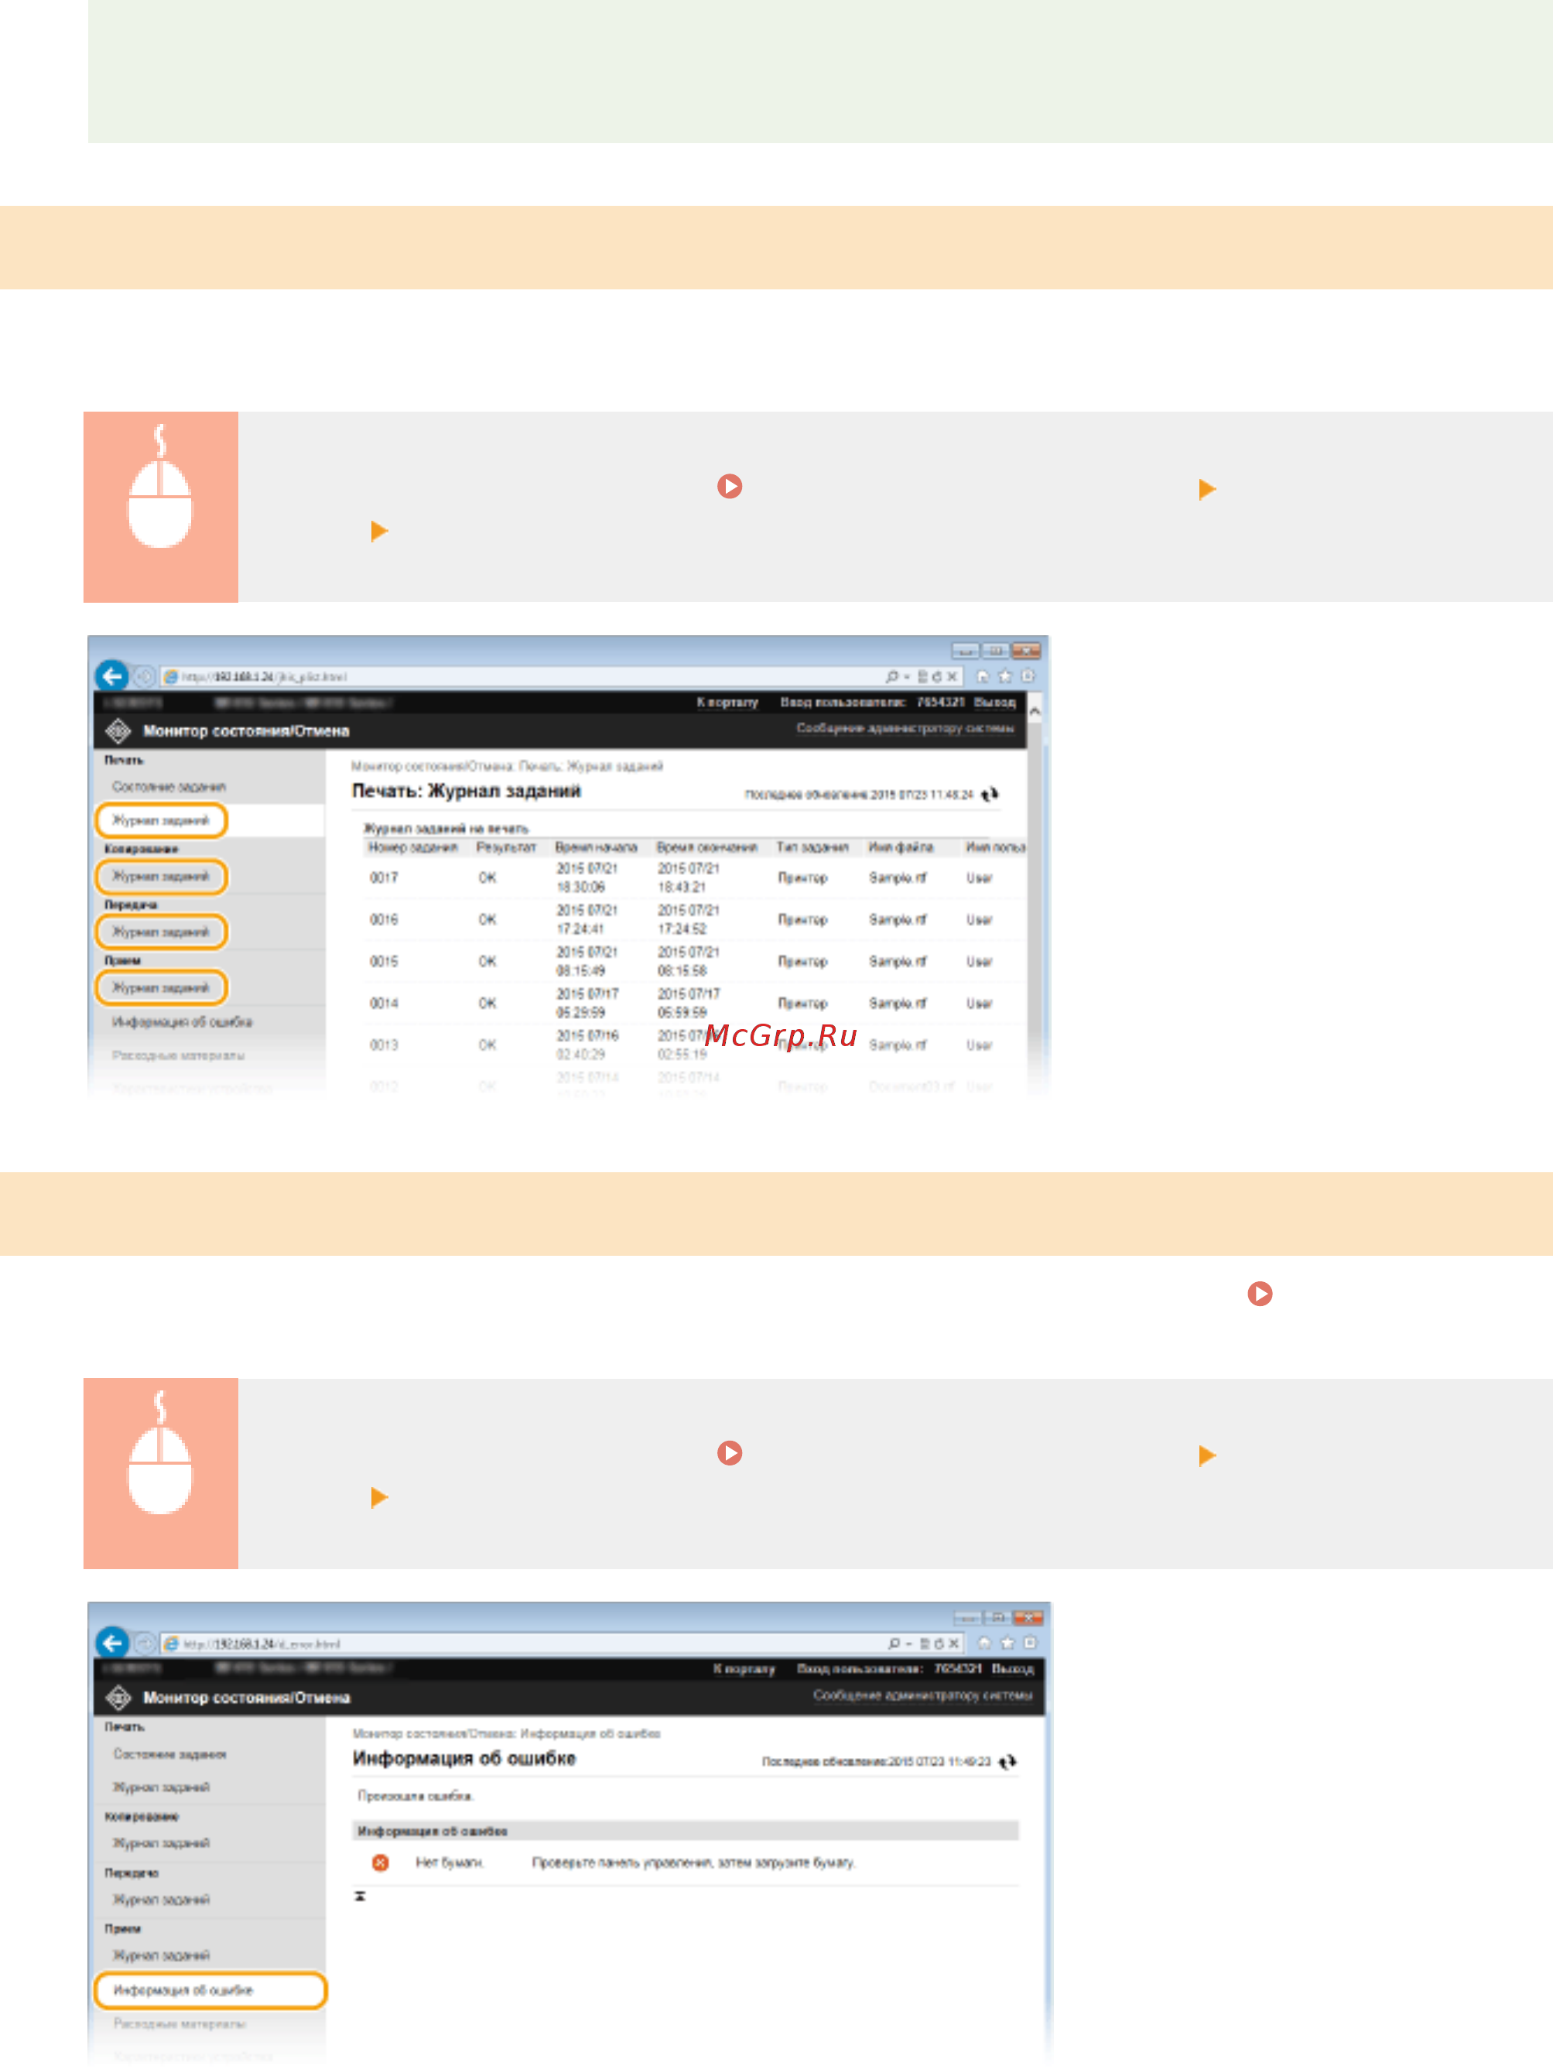Open the Tools gear in the error info browser window
Image resolution: width=1553 pixels, height=2069 pixels.
click(1029, 1643)
